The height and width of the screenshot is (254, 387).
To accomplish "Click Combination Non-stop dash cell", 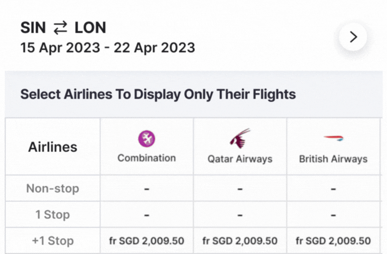I will (147, 189).
